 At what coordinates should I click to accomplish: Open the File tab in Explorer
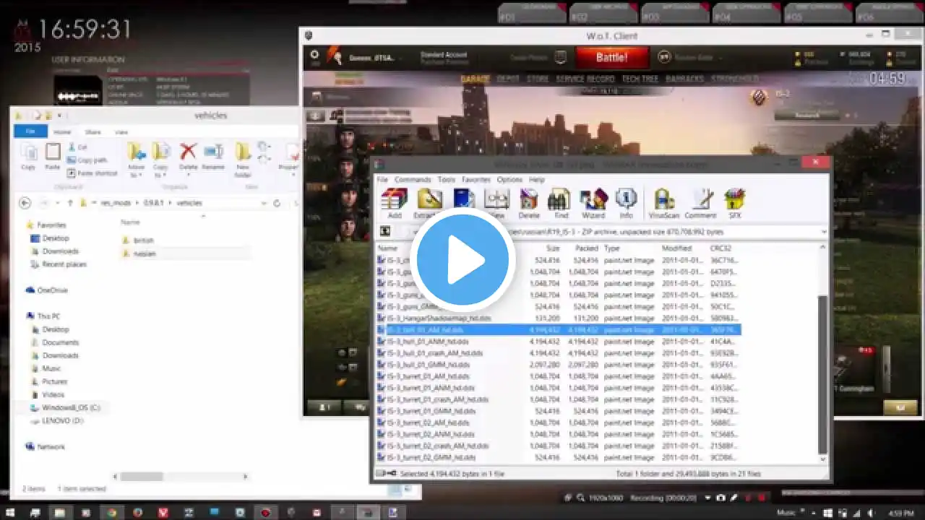coord(30,131)
